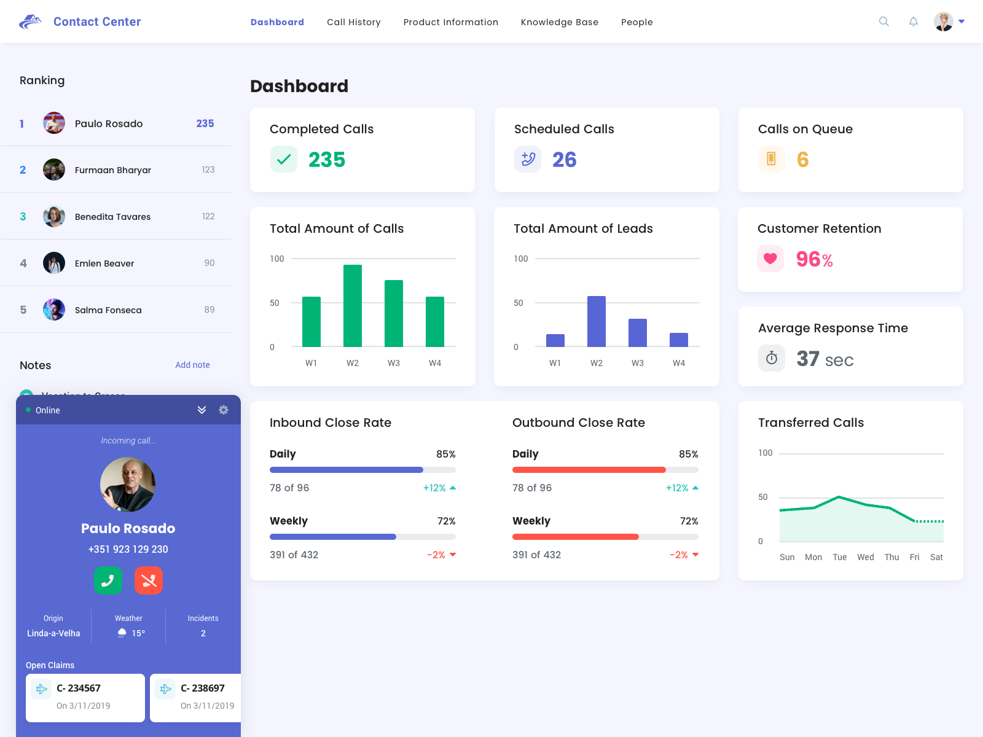Answer incoming call with green phone icon

click(x=108, y=580)
